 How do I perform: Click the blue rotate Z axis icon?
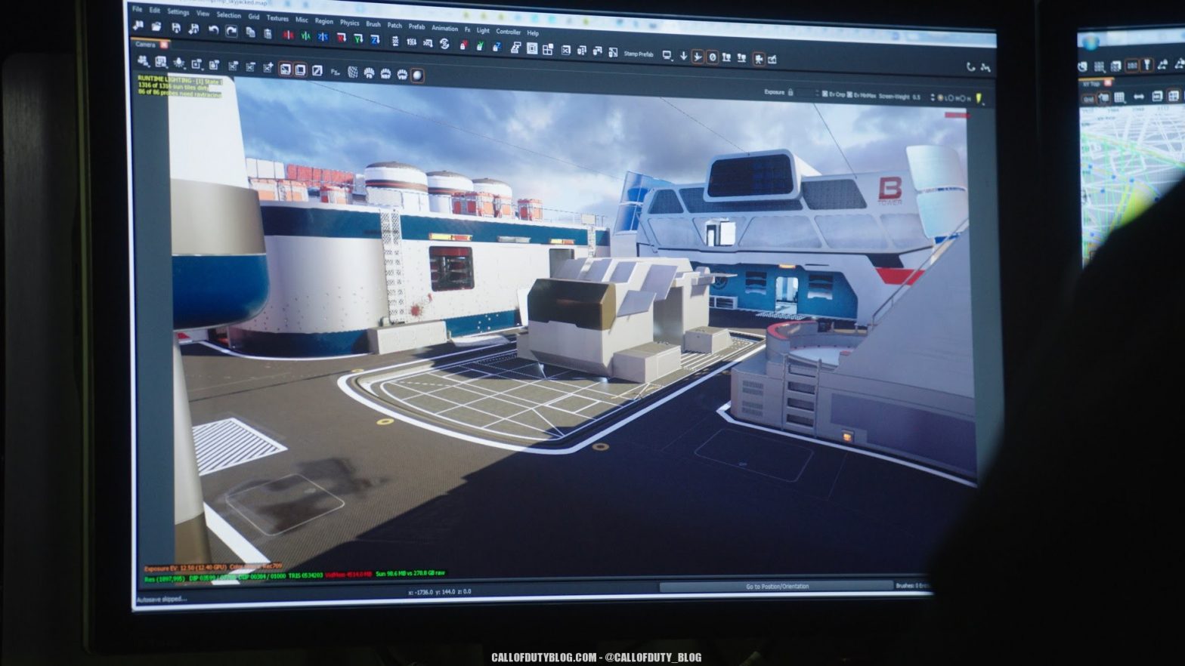point(375,39)
